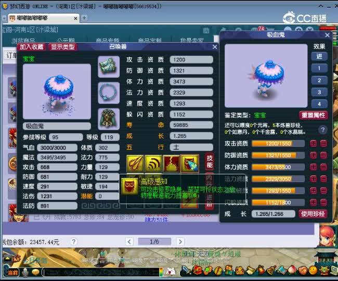
Task: Decrease 防御资质 with minus button
Action: 323,155
